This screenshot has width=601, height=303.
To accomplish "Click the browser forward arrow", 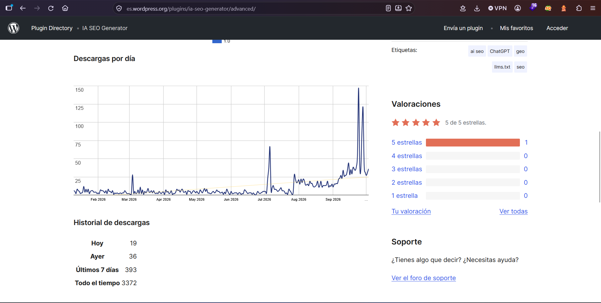I will [37, 8].
